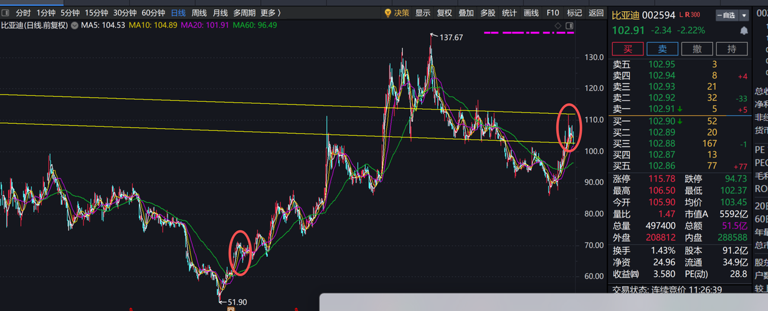Open the 显示 menu
The height and width of the screenshot is (311, 768).
click(x=423, y=12)
